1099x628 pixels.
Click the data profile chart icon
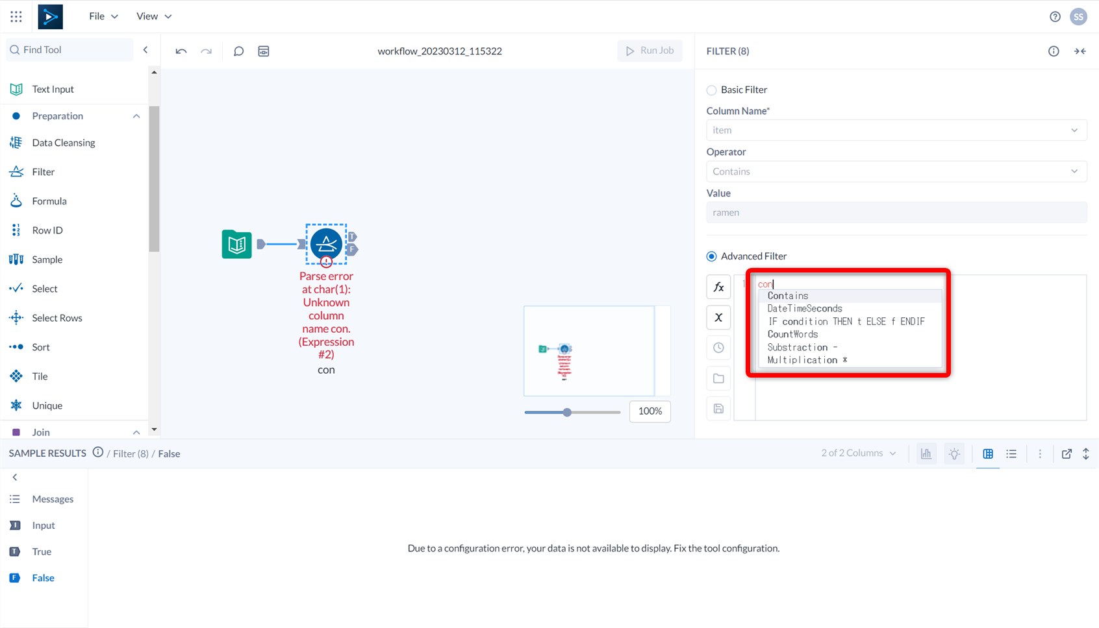926,454
